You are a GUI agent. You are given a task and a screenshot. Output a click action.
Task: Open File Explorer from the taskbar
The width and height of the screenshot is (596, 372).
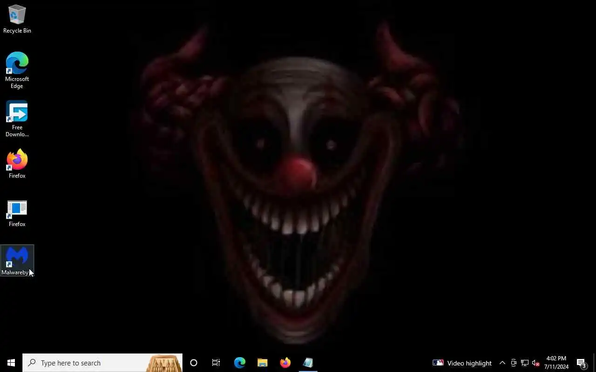262,363
